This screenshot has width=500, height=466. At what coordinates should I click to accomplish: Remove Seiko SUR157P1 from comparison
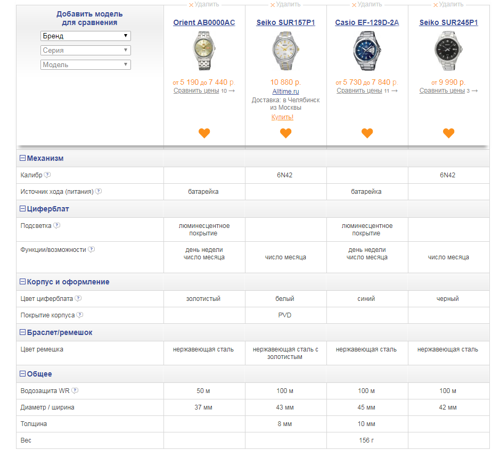(x=285, y=4)
